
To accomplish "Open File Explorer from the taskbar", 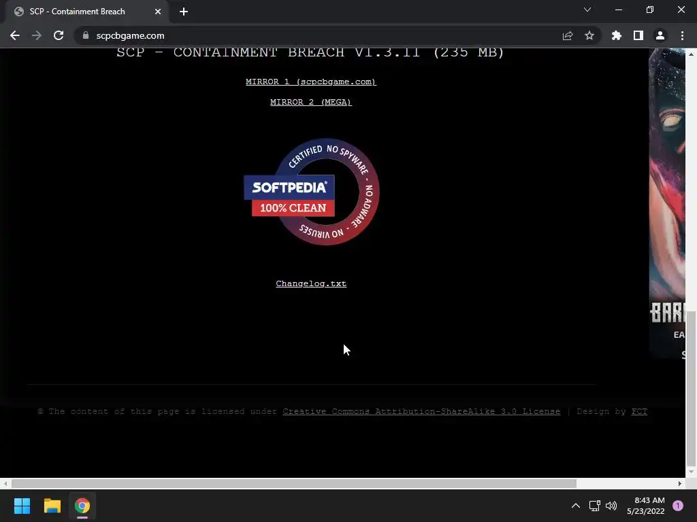I will pyautogui.click(x=52, y=506).
